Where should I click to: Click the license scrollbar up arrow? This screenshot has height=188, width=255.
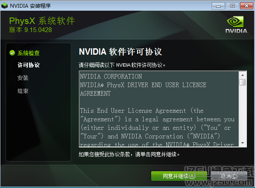pyautogui.click(x=243, y=75)
